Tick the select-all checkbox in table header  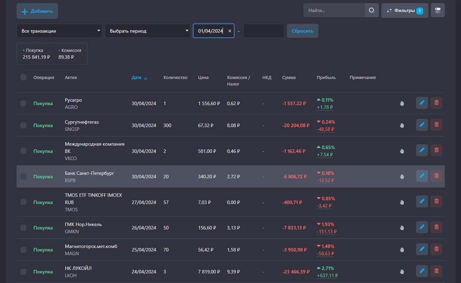click(23, 77)
